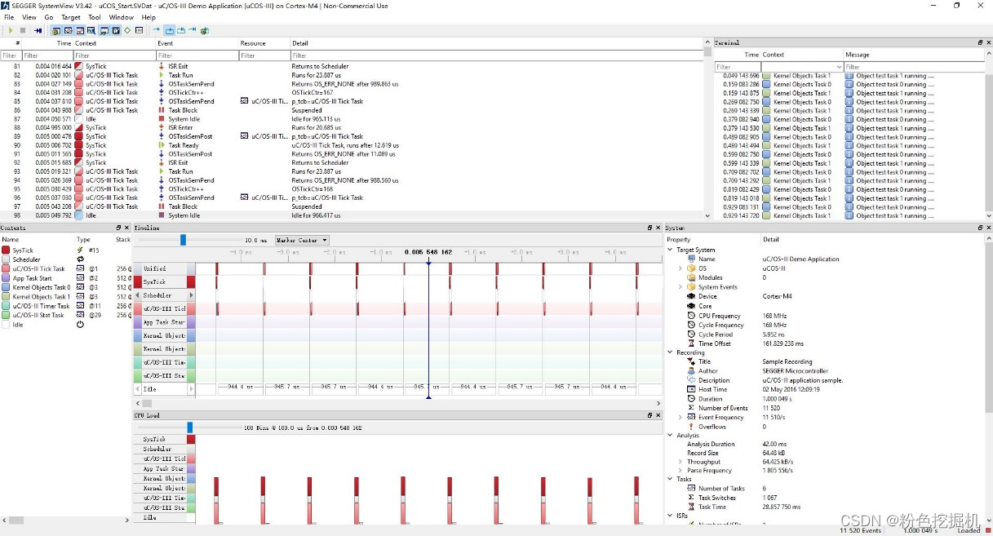Close the Contexts panel
The image size is (993, 536).
pyautogui.click(x=126, y=228)
